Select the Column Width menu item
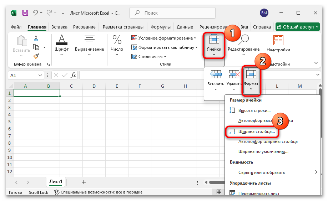The image size is (328, 201). [x=256, y=132]
